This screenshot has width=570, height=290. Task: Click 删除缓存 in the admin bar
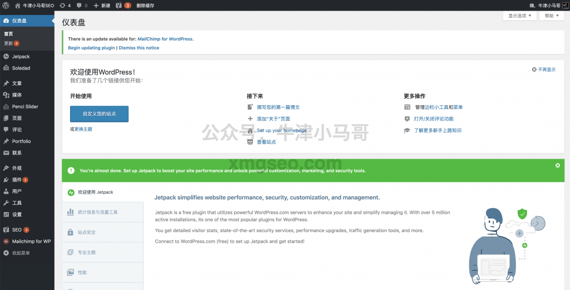tap(145, 6)
